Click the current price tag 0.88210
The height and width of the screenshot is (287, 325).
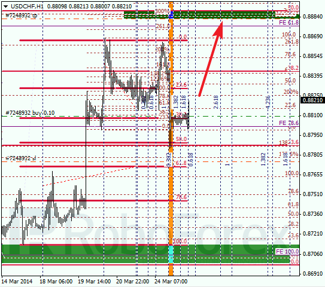click(312, 100)
